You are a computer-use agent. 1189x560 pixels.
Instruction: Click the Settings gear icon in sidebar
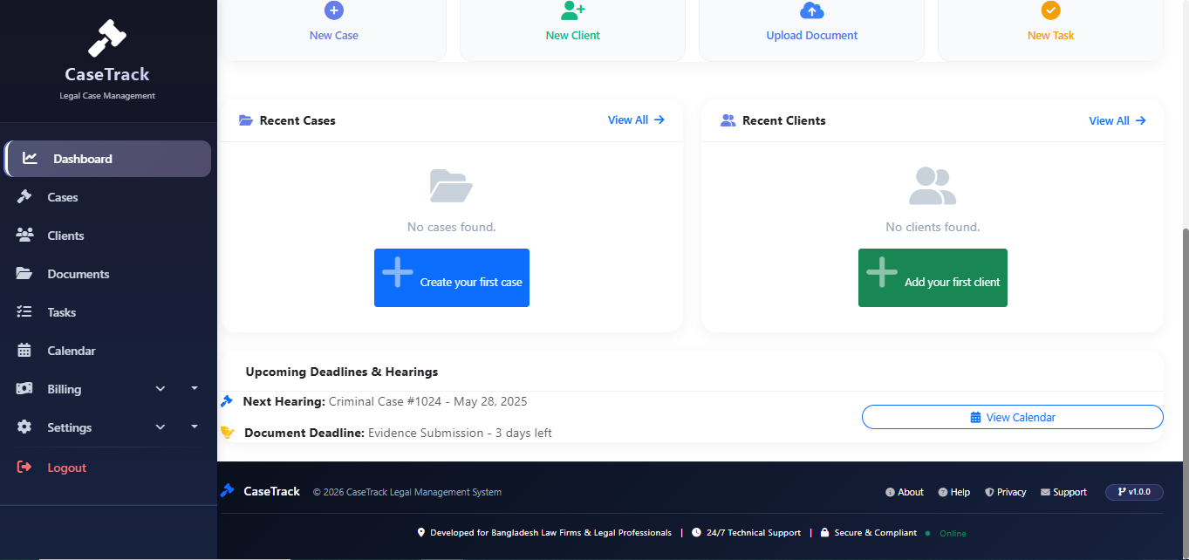(x=24, y=427)
